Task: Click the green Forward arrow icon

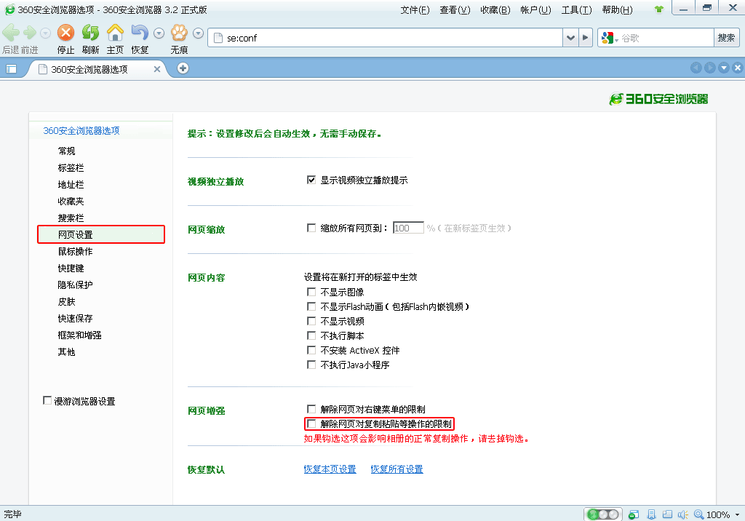Action: [x=30, y=33]
